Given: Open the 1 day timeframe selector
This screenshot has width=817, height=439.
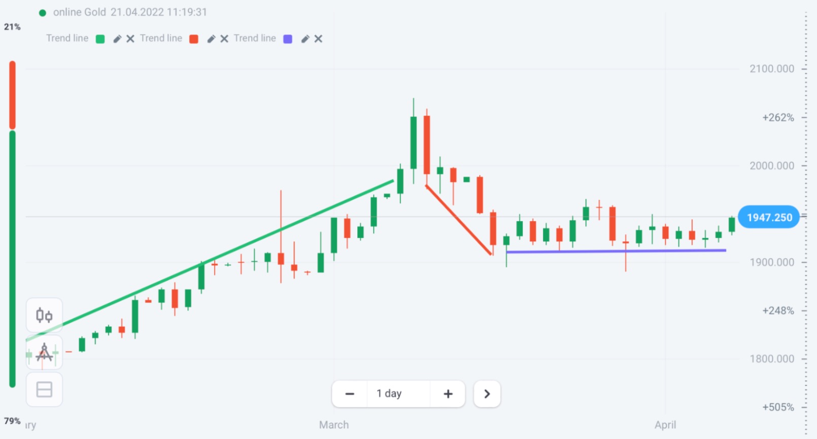Looking at the screenshot, I should point(389,394).
